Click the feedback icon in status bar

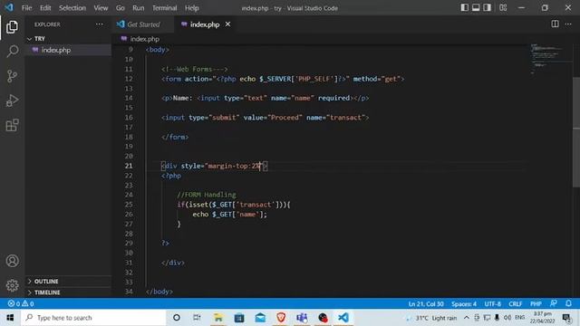point(554,303)
